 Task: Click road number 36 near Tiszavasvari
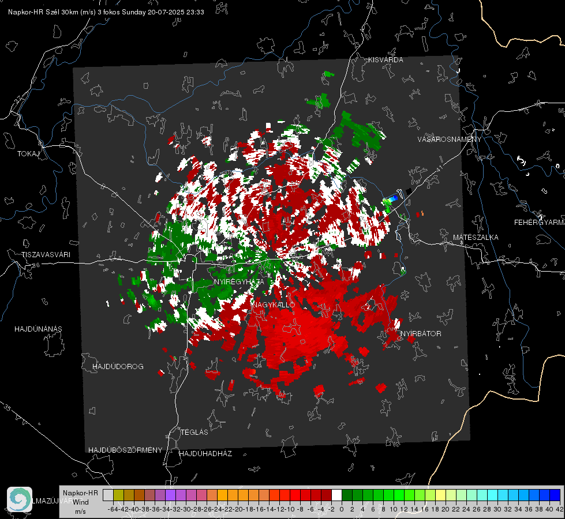pyautogui.click(x=36, y=265)
